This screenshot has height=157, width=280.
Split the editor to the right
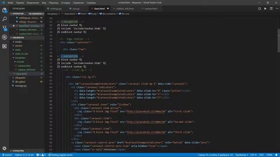[x=271, y=9]
